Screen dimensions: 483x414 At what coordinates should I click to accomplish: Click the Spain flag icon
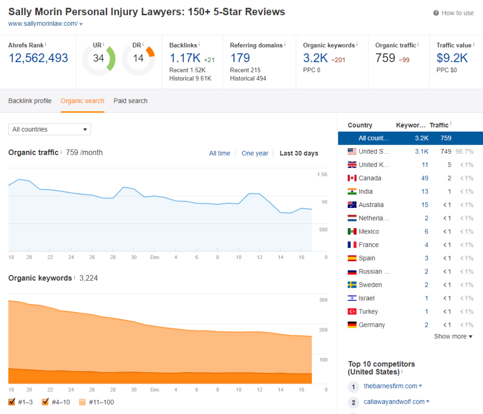[x=352, y=258]
